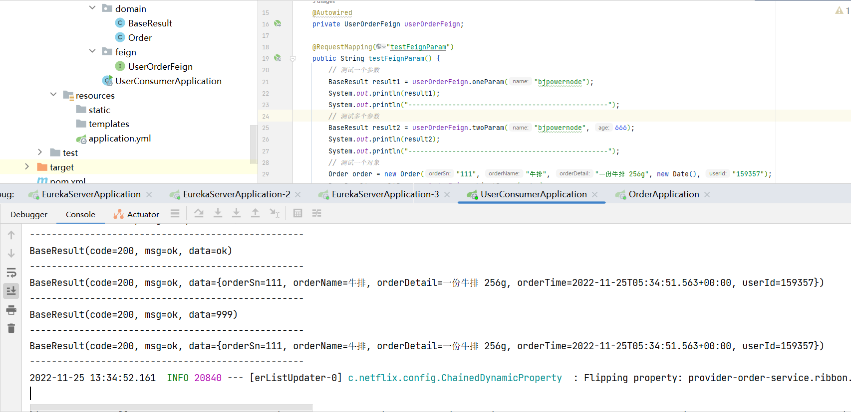This screenshot has height=412, width=851.
Task: Click the autowired bean gutter icon on line 16
Action: 278,23
